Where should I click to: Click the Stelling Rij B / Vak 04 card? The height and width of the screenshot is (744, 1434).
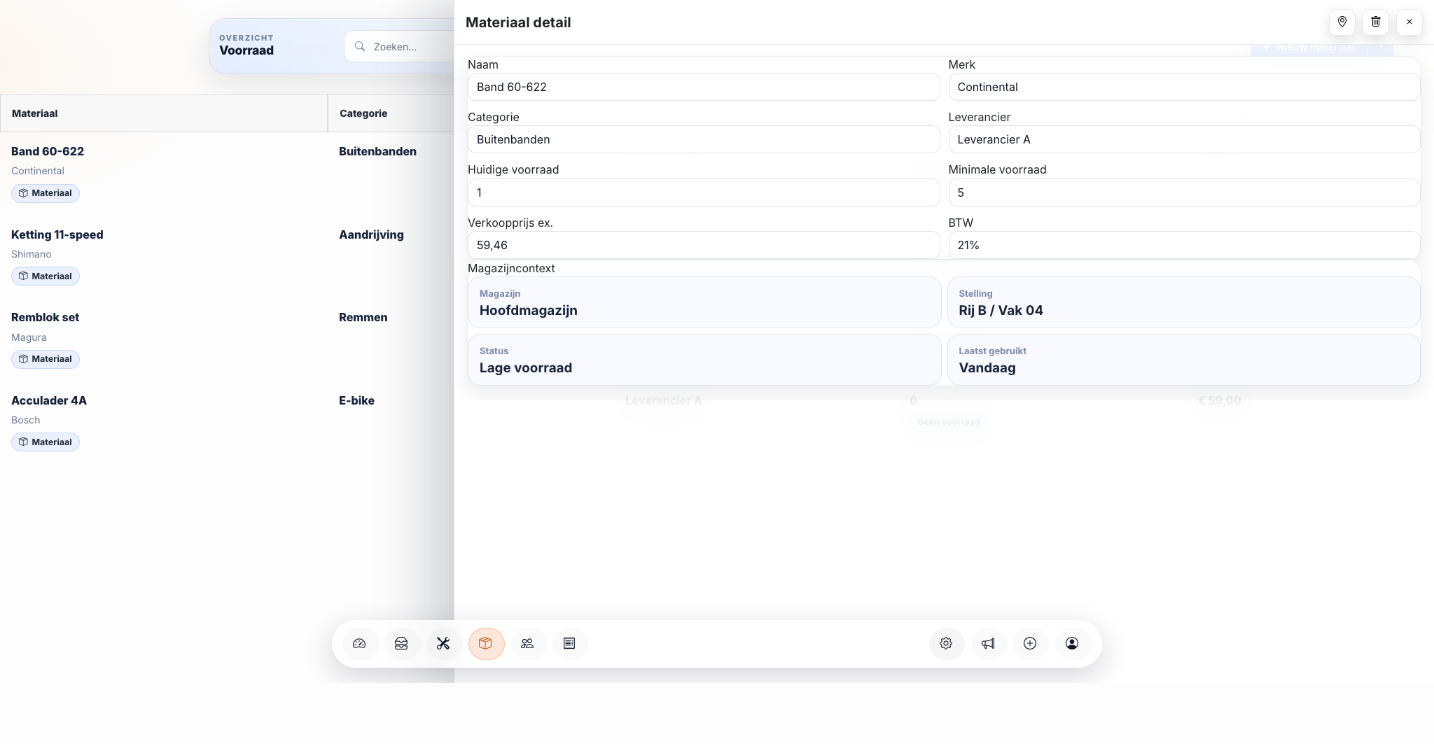pyautogui.click(x=1183, y=302)
